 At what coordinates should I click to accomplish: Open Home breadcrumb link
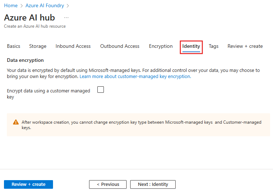11,5
